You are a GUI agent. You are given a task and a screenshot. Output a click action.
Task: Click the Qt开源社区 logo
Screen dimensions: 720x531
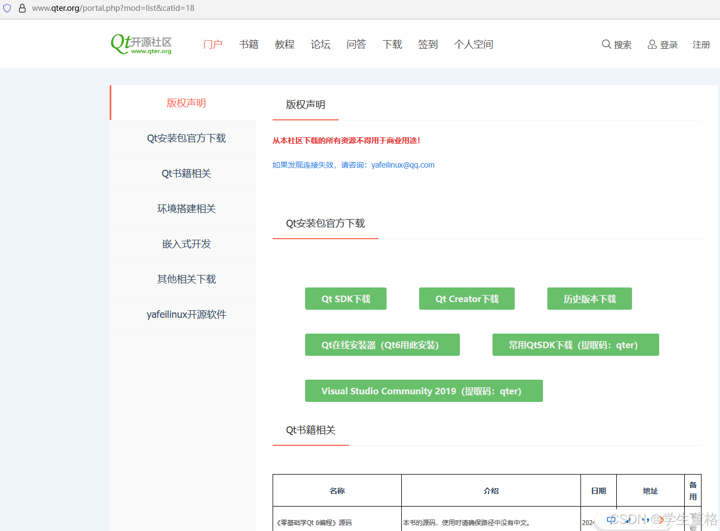(x=141, y=44)
